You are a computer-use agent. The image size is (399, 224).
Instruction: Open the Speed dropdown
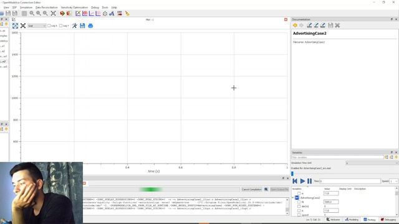pos(393,181)
